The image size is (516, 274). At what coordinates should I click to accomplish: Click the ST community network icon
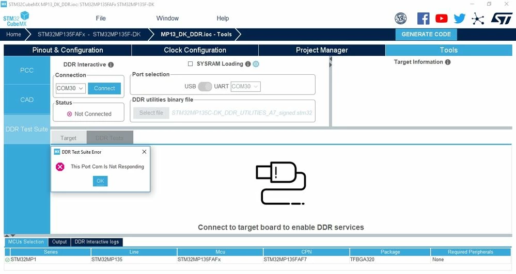pos(478,19)
